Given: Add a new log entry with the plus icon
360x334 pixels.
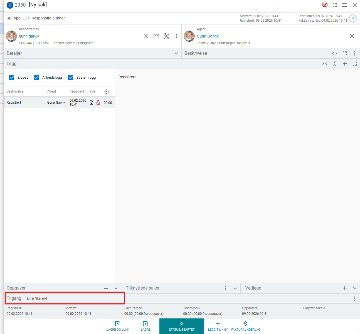Looking at the screenshot, I should (x=344, y=64).
